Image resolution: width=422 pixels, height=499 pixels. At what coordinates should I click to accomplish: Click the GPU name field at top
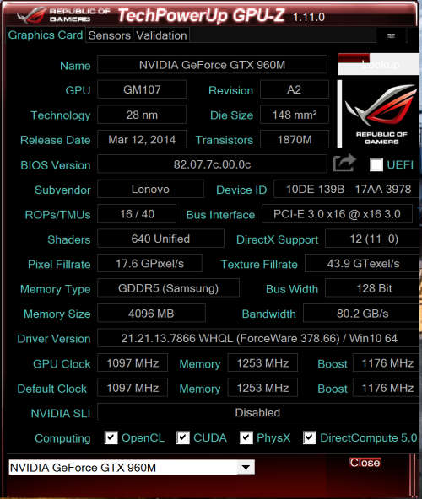tap(213, 65)
